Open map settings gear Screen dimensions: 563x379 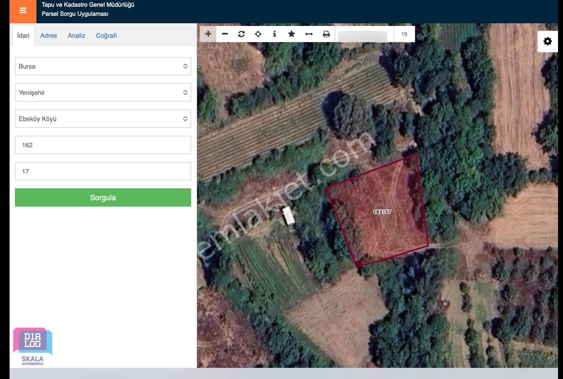548,42
